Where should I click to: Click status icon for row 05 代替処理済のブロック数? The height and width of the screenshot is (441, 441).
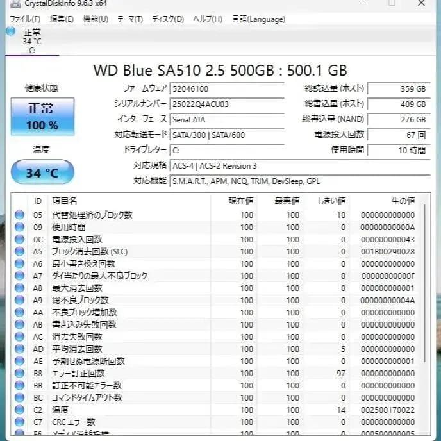[19, 215]
